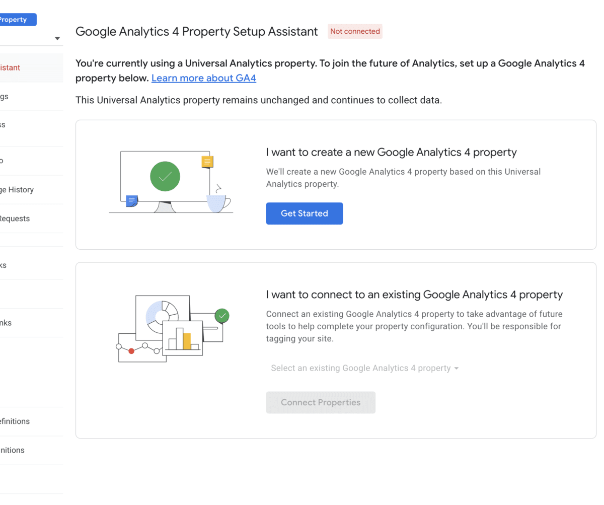Image resolution: width=604 pixels, height=505 pixels.
Task: Open the Deletion Requests sidebar item
Action: coord(15,219)
